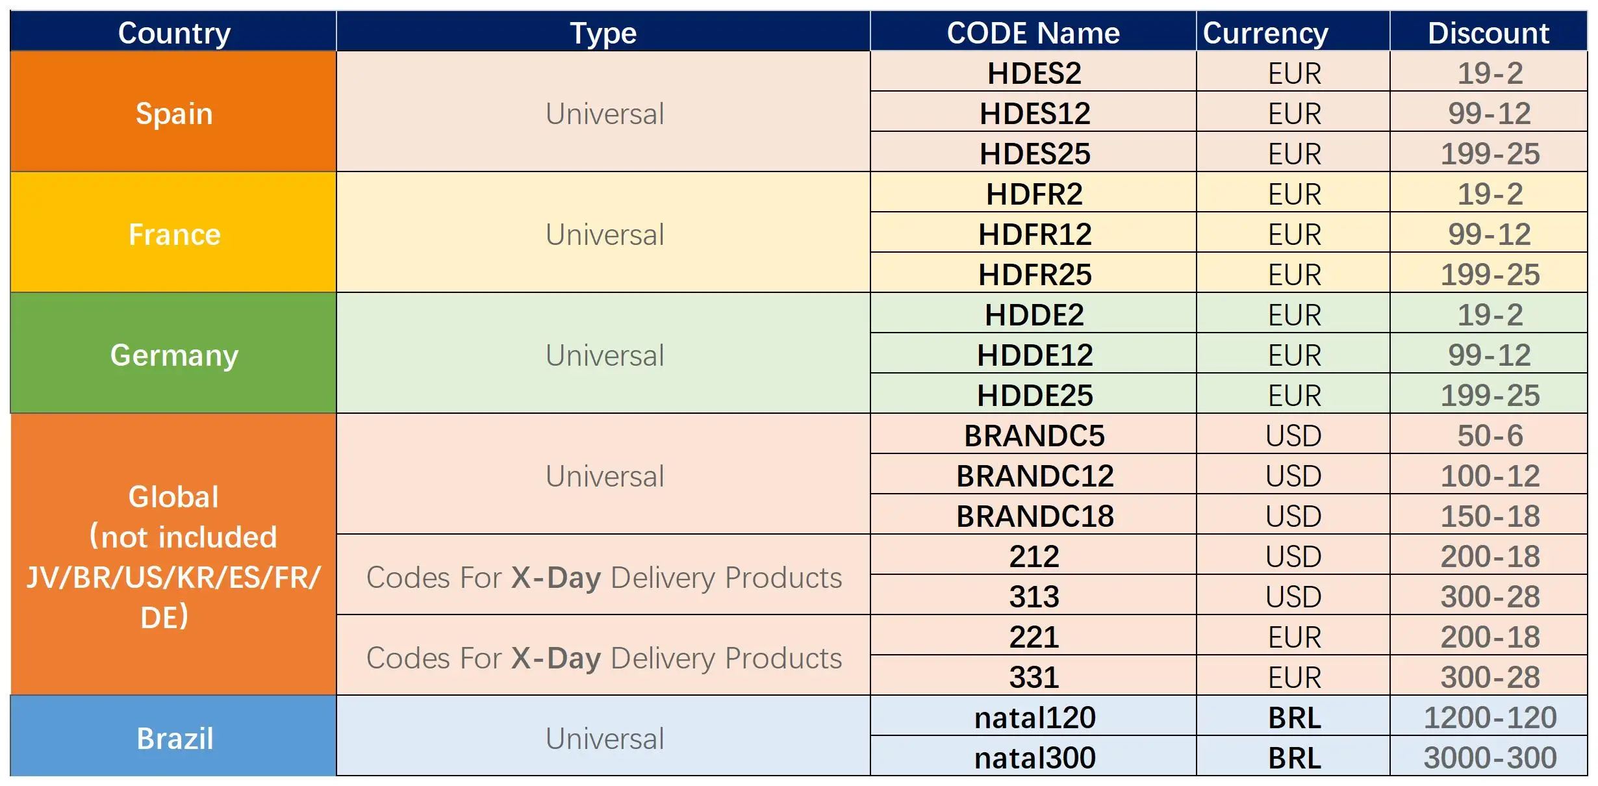Click the Country column header

173,32
